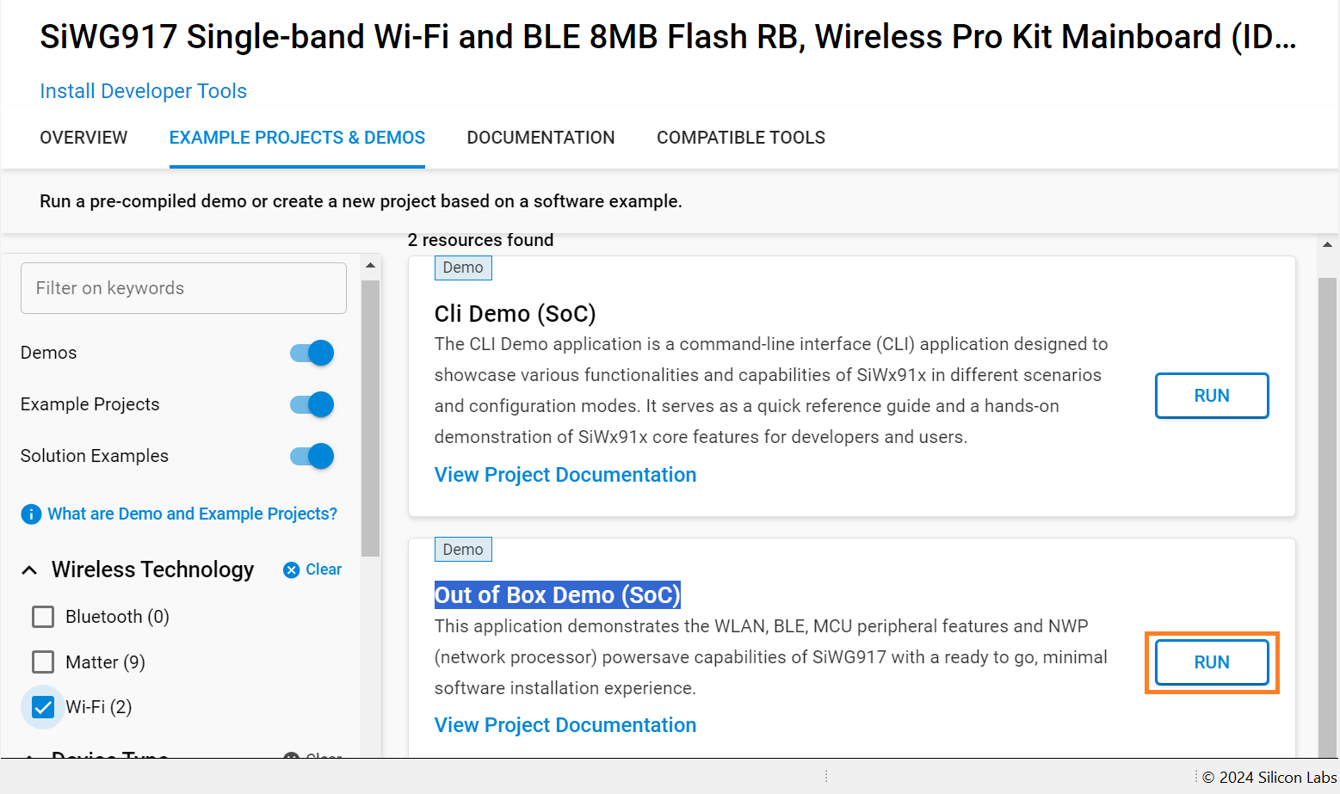Click the info icon beside Demo help link
This screenshot has width=1340, height=794.
[x=30, y=514]
